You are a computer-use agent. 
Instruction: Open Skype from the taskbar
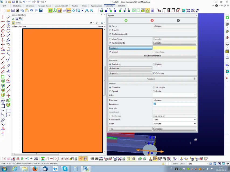65,169
